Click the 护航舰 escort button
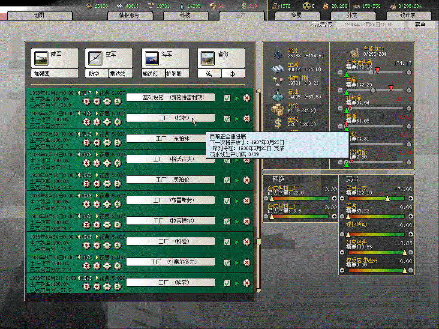The image size is (439, 329). pos(177,74)
